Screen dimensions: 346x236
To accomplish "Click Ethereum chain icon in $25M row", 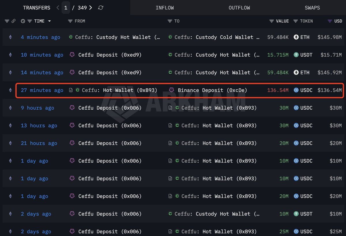I will (11, 231).
